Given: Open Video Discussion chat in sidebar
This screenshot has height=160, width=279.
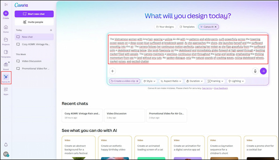Looking at the screenshot, I should tap(34, 61).
